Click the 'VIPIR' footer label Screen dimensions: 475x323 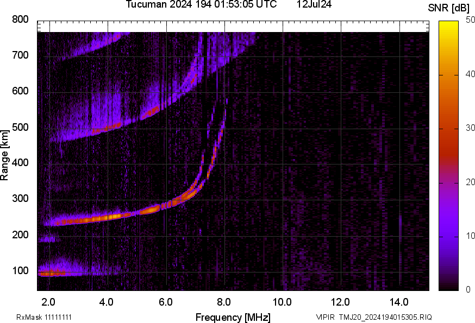pyautogui.click(x=325, y=317)
